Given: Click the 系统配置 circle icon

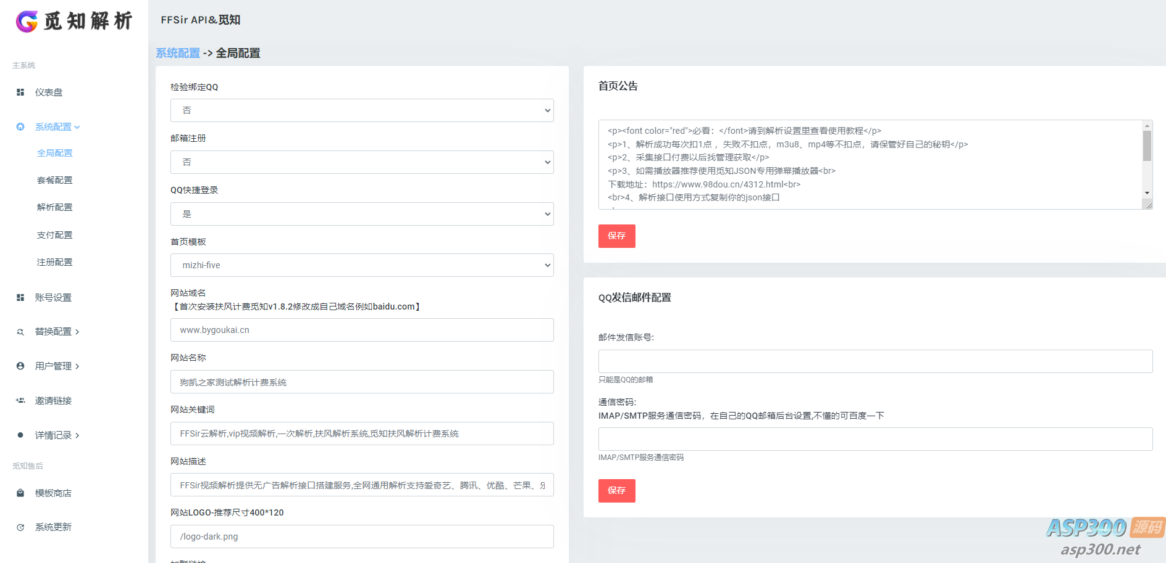Looking at the screenshot, I should (x=20, y=127).
